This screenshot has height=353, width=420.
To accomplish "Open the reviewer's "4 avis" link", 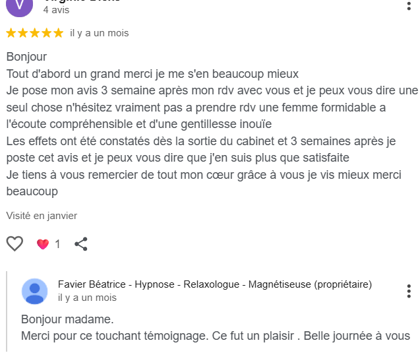I will [56, 10].
